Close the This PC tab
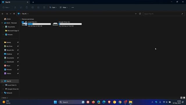This screenshot has height=105, width=186. click(28, 2)
